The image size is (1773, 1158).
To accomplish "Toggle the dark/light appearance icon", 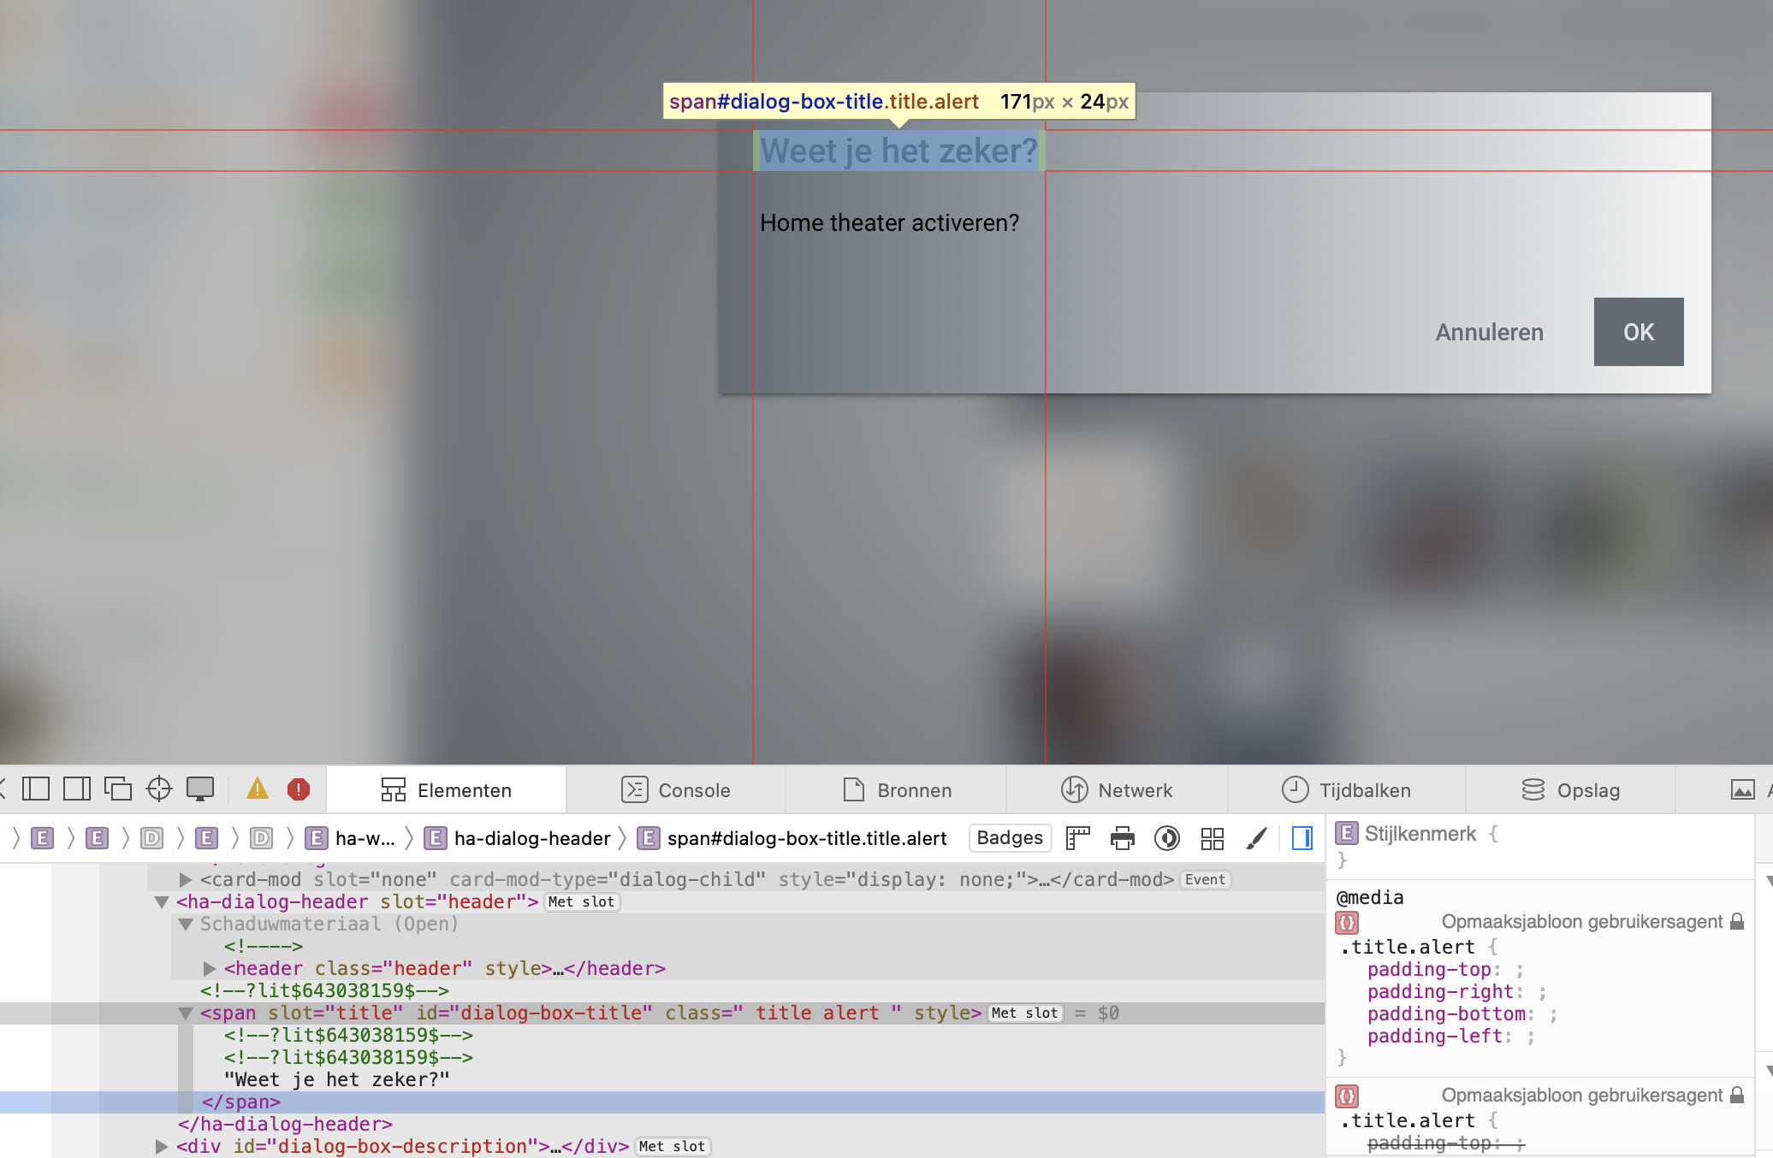I will [x=1166, y=838].
